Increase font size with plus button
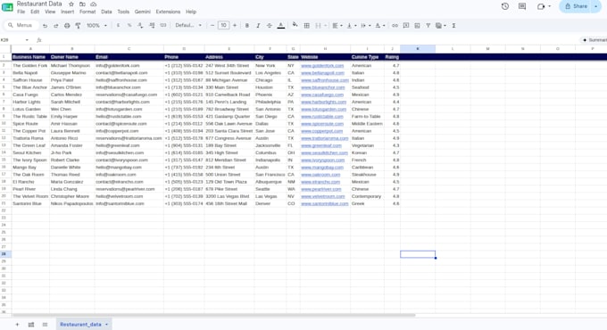This screenshot has width=607, height=330. (x=235, y=26)
